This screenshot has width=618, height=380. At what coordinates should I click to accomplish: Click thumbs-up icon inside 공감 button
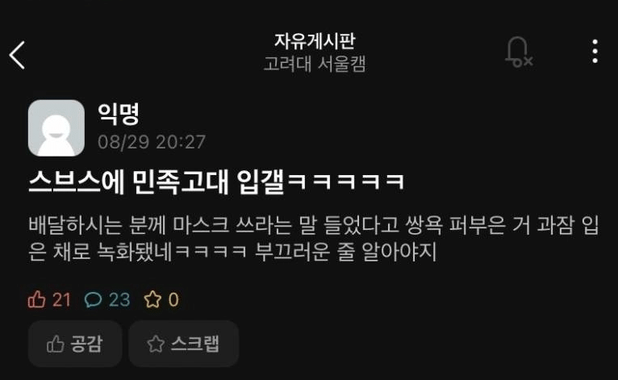tap(55, 344)
